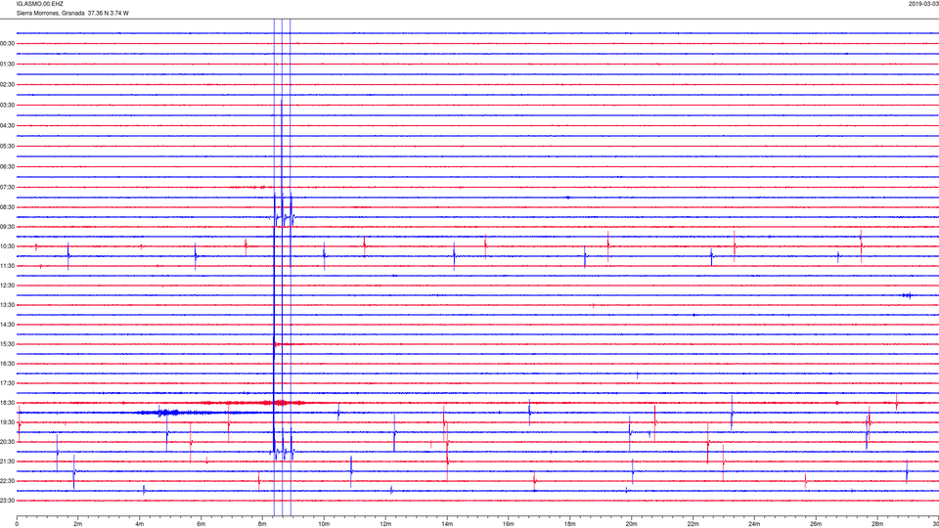Click the 14m tick on the minute axis
The width and height of the screenshot is (939, 528).
tap(447, 524)
